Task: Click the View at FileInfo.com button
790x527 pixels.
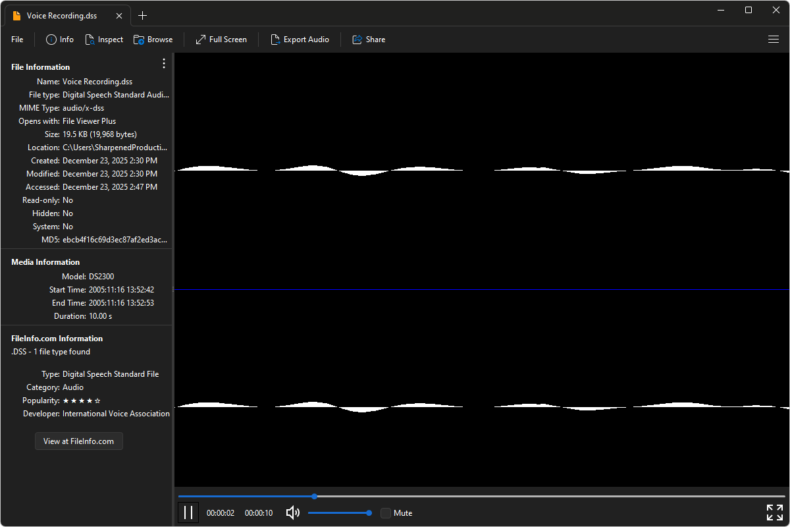Action: [x=79, y=441]
